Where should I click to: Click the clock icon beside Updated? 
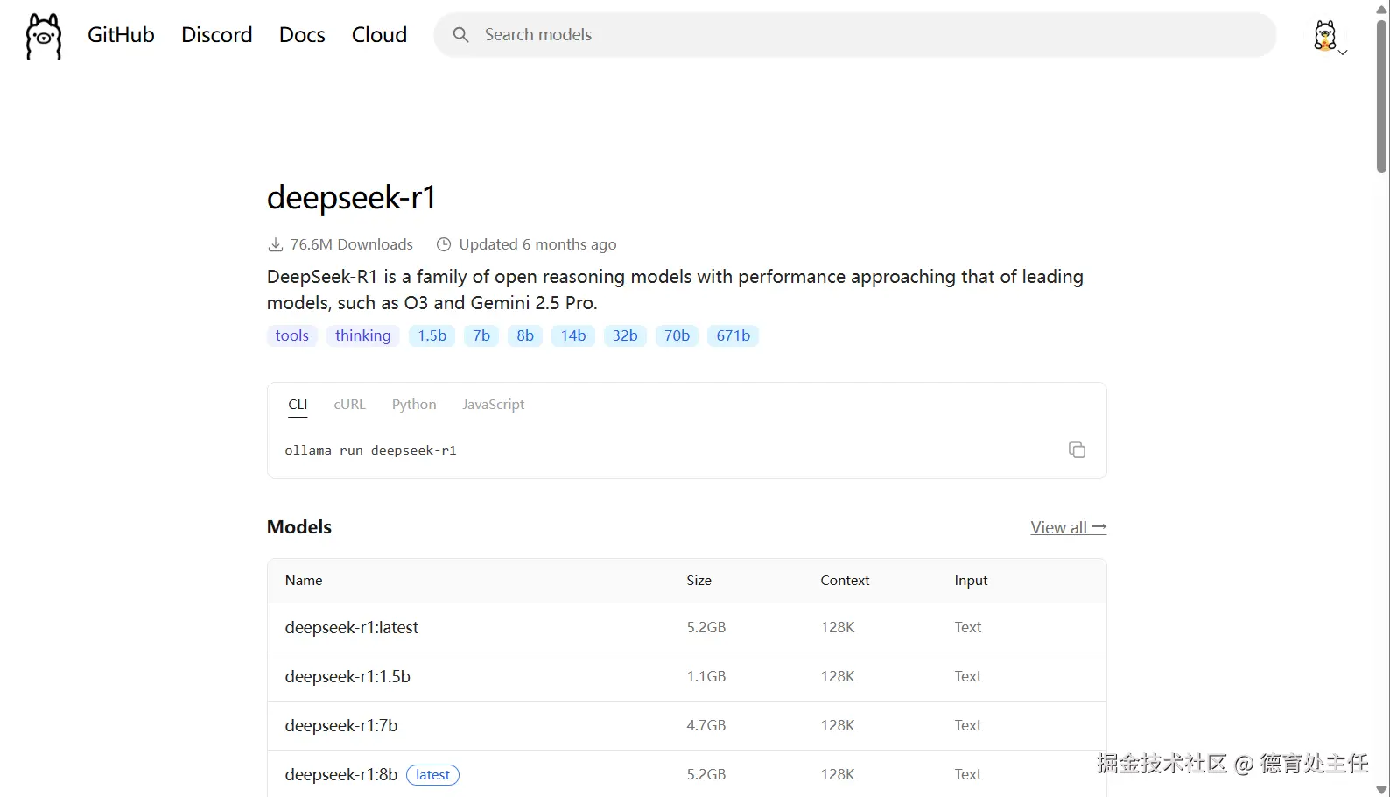point(444,244)
